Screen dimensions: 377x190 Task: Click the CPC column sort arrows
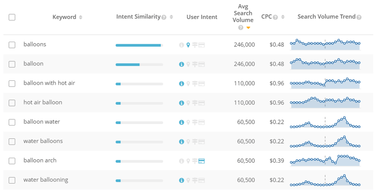[283, 17]
